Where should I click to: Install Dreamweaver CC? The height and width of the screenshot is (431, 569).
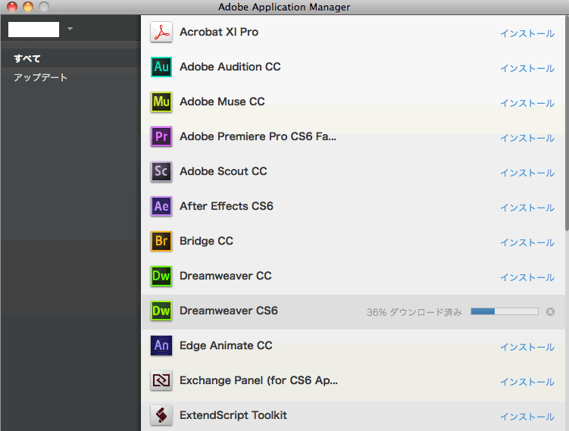tap(527, 277)
